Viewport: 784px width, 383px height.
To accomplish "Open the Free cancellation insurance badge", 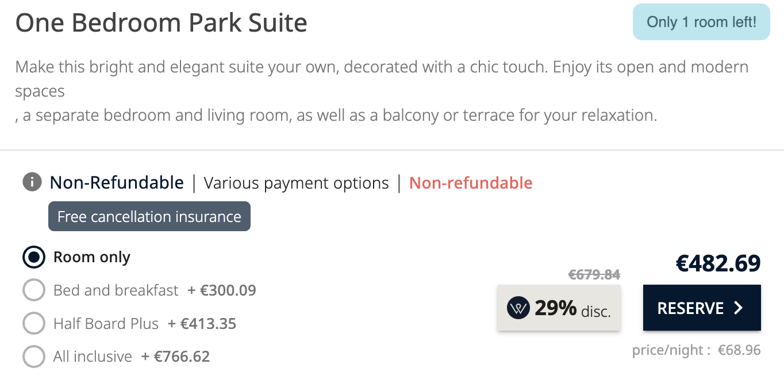I will pos(149,217).
